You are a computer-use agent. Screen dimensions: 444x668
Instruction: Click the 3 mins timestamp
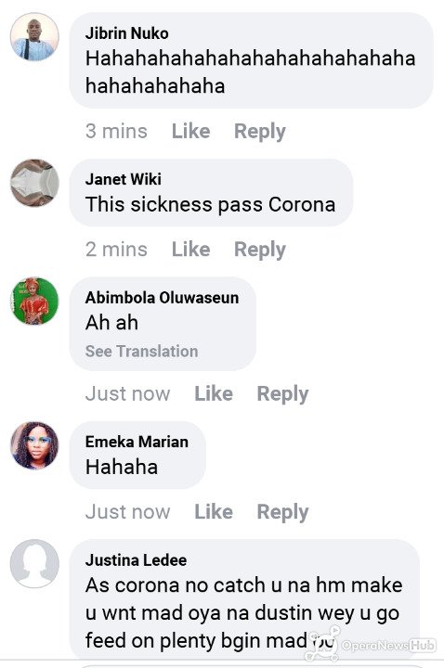click(x=116, y=131)
